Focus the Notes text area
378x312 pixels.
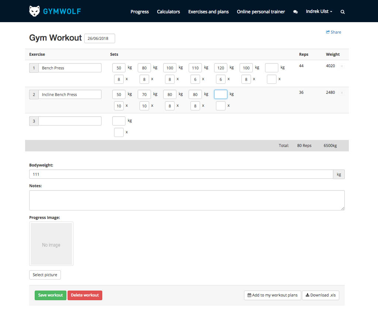[x=187, y=200]
